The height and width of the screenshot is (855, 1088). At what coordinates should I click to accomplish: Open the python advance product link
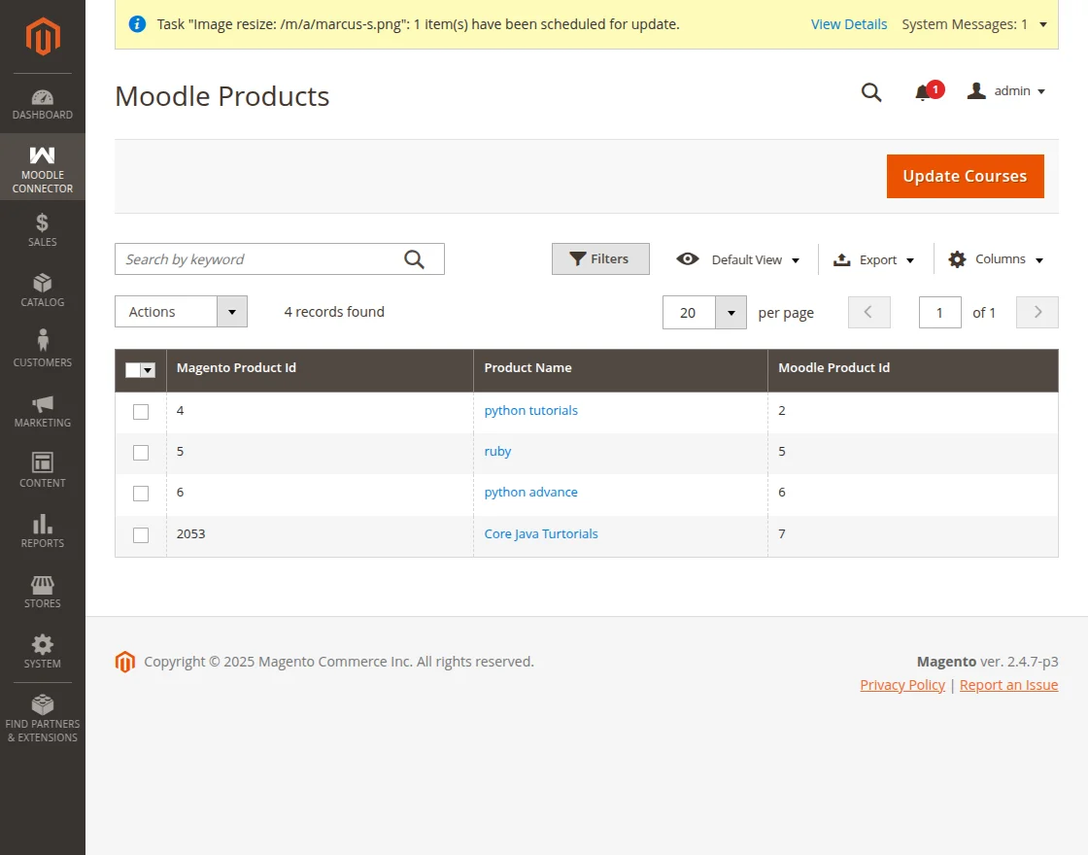(x=530, y=493)
